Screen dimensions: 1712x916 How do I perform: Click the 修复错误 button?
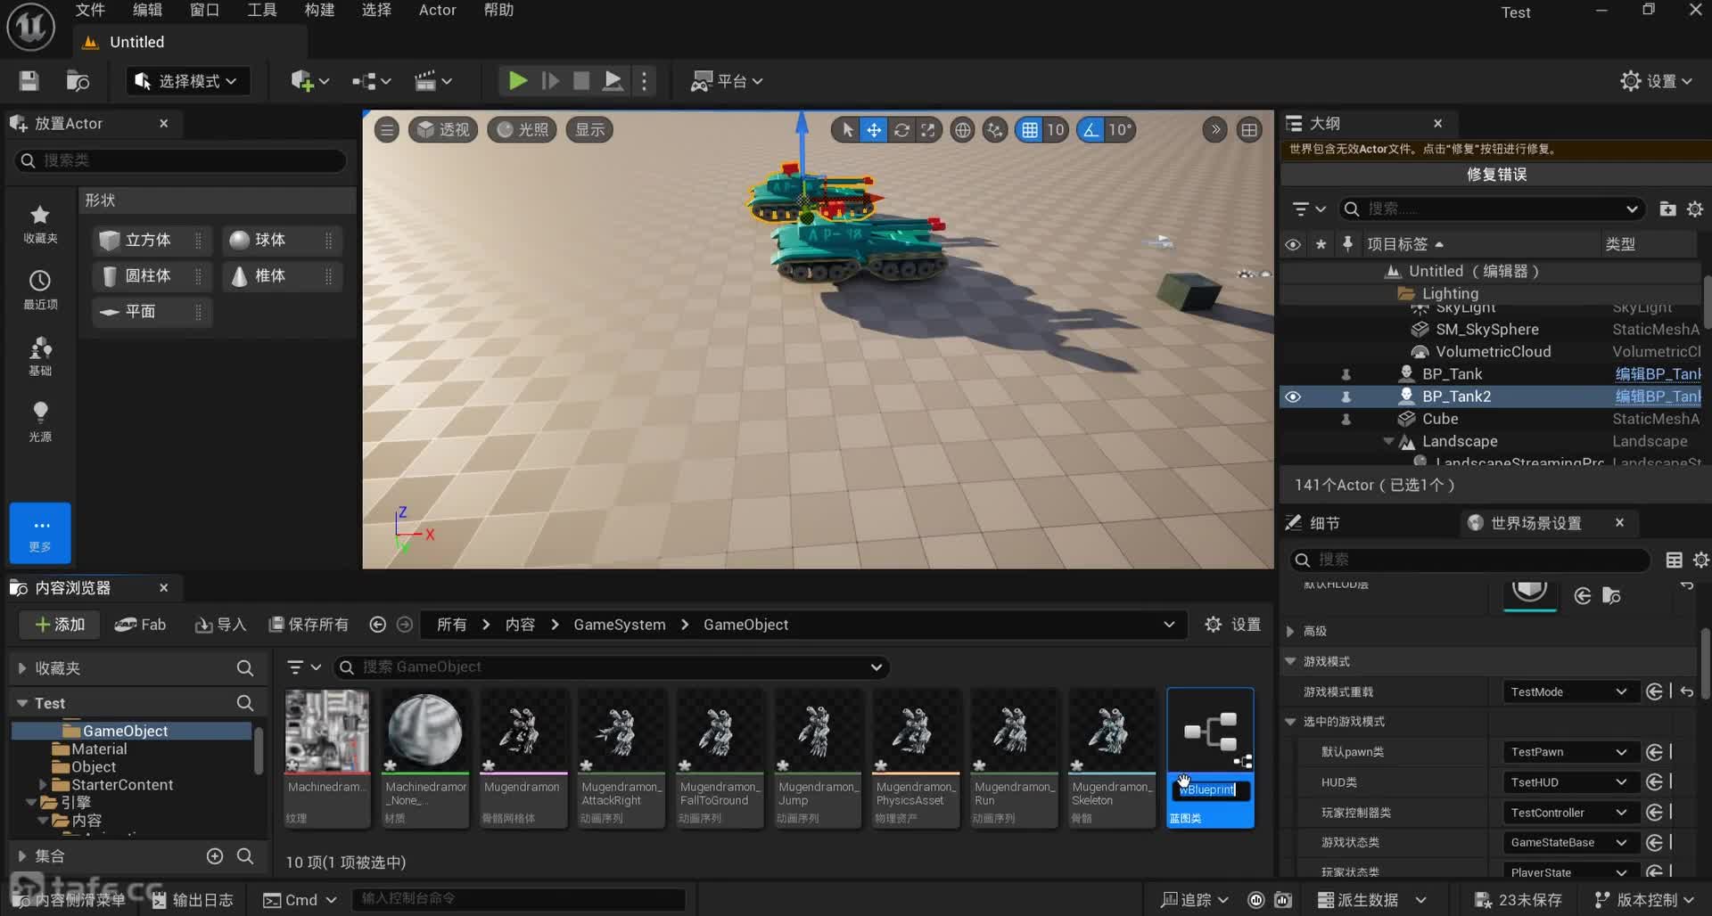tap(1495, 175)
